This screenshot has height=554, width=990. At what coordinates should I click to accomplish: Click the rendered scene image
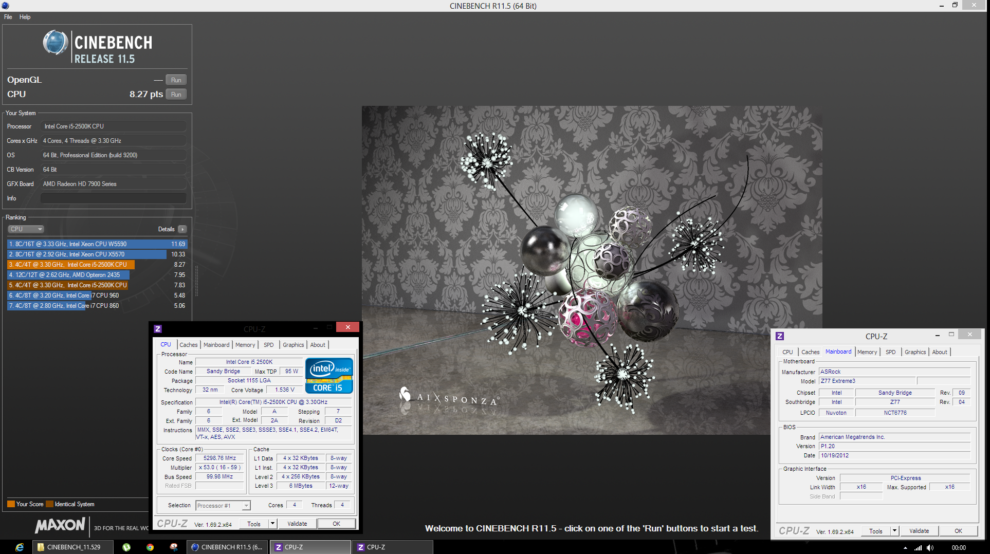tap(592, 270)
